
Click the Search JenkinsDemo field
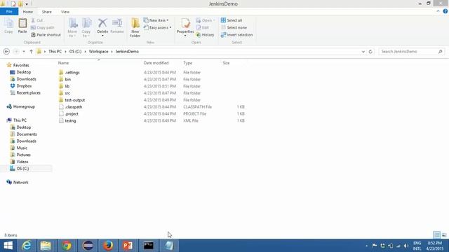click(x=411, y=51)
